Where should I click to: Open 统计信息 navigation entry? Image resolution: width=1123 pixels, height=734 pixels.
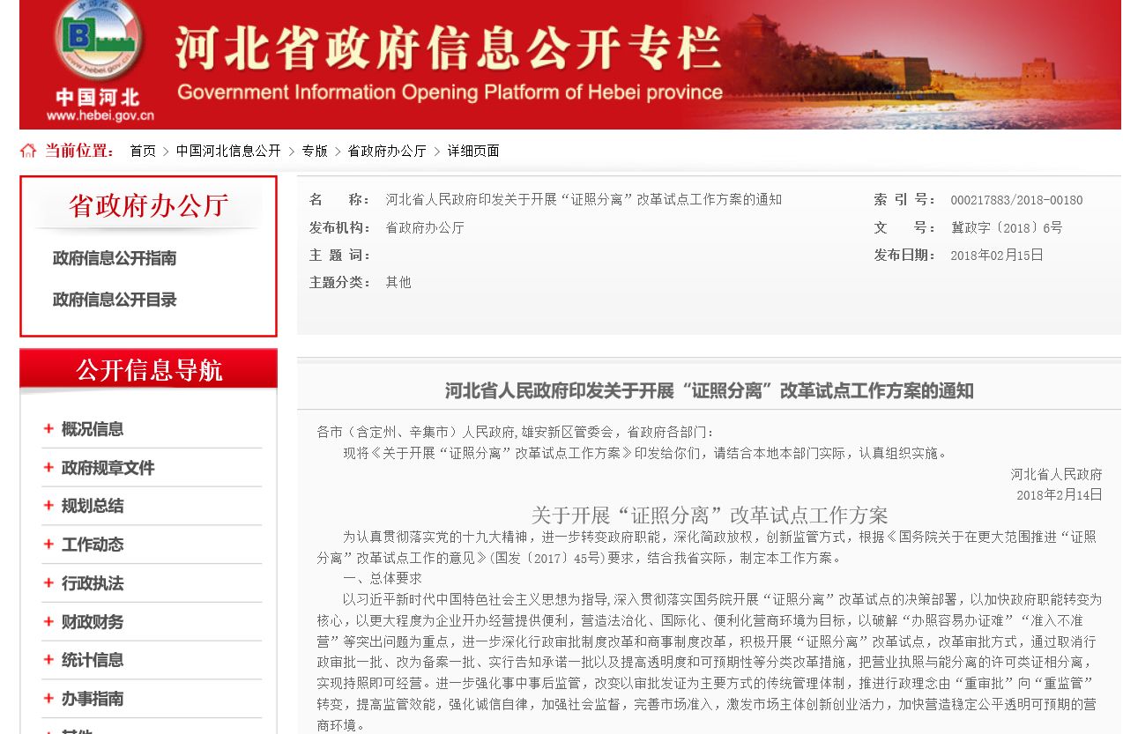point(93,660)
